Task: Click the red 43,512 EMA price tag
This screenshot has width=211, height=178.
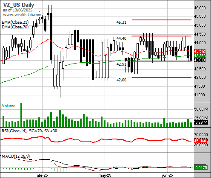Action: (x=200, y=51)
